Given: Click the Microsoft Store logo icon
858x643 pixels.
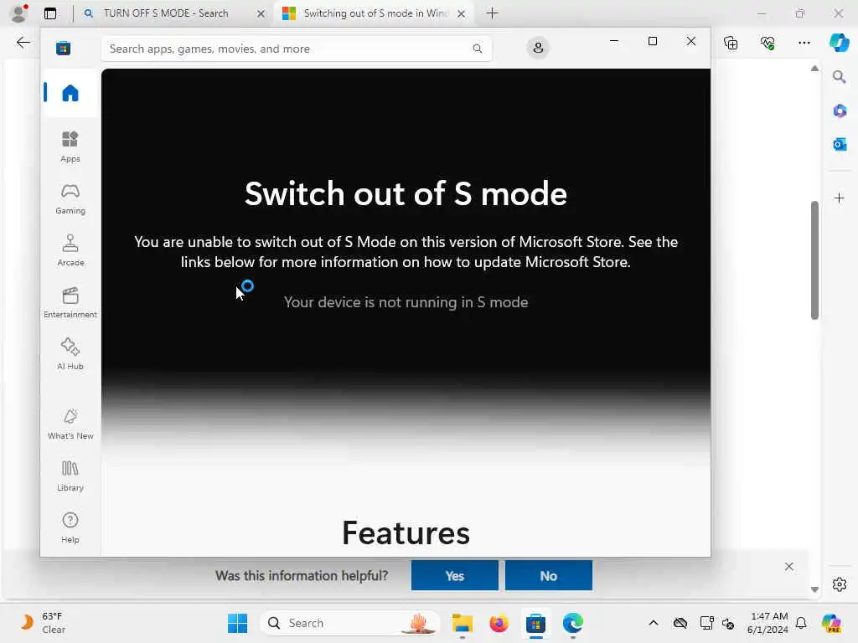Looking at the screenshot, I should point(63,49).
